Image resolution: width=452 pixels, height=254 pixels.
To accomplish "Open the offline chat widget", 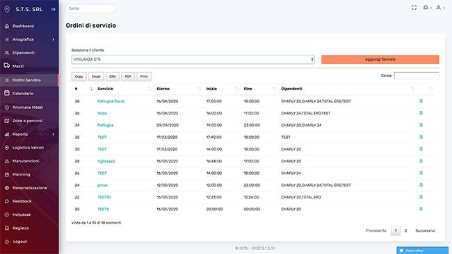I will pos(422,251).
